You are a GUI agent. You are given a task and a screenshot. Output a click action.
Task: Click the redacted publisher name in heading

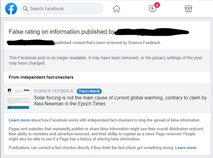[x=152, y=32]
